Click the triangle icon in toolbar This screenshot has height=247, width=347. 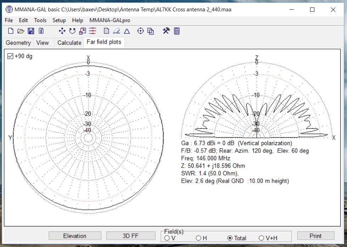[127, 31]
